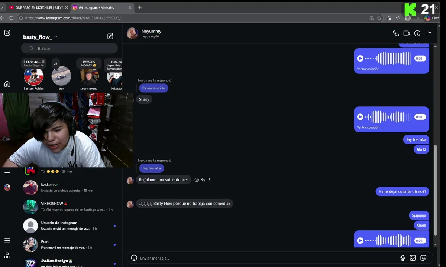Click the browser reload icon

click(x=12, y=18)
